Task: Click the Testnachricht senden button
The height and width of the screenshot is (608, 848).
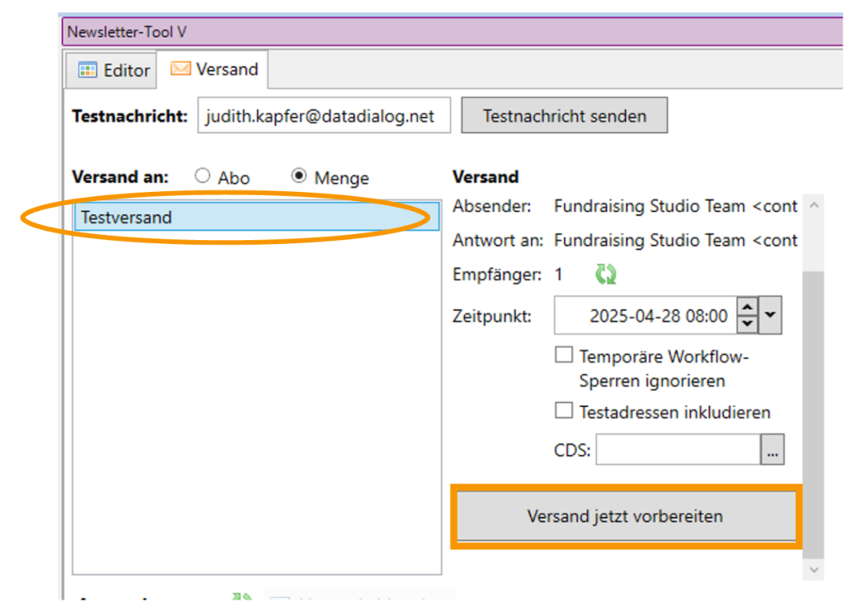Action: (564, 115)
